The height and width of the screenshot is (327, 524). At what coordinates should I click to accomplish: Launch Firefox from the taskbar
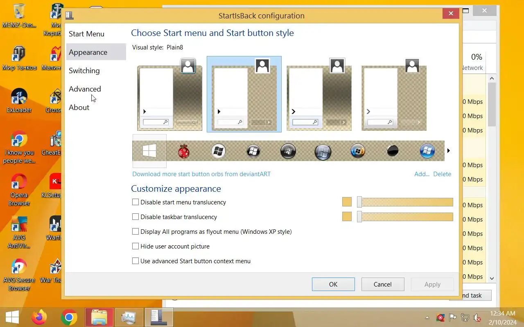click(x=39, y=317)
